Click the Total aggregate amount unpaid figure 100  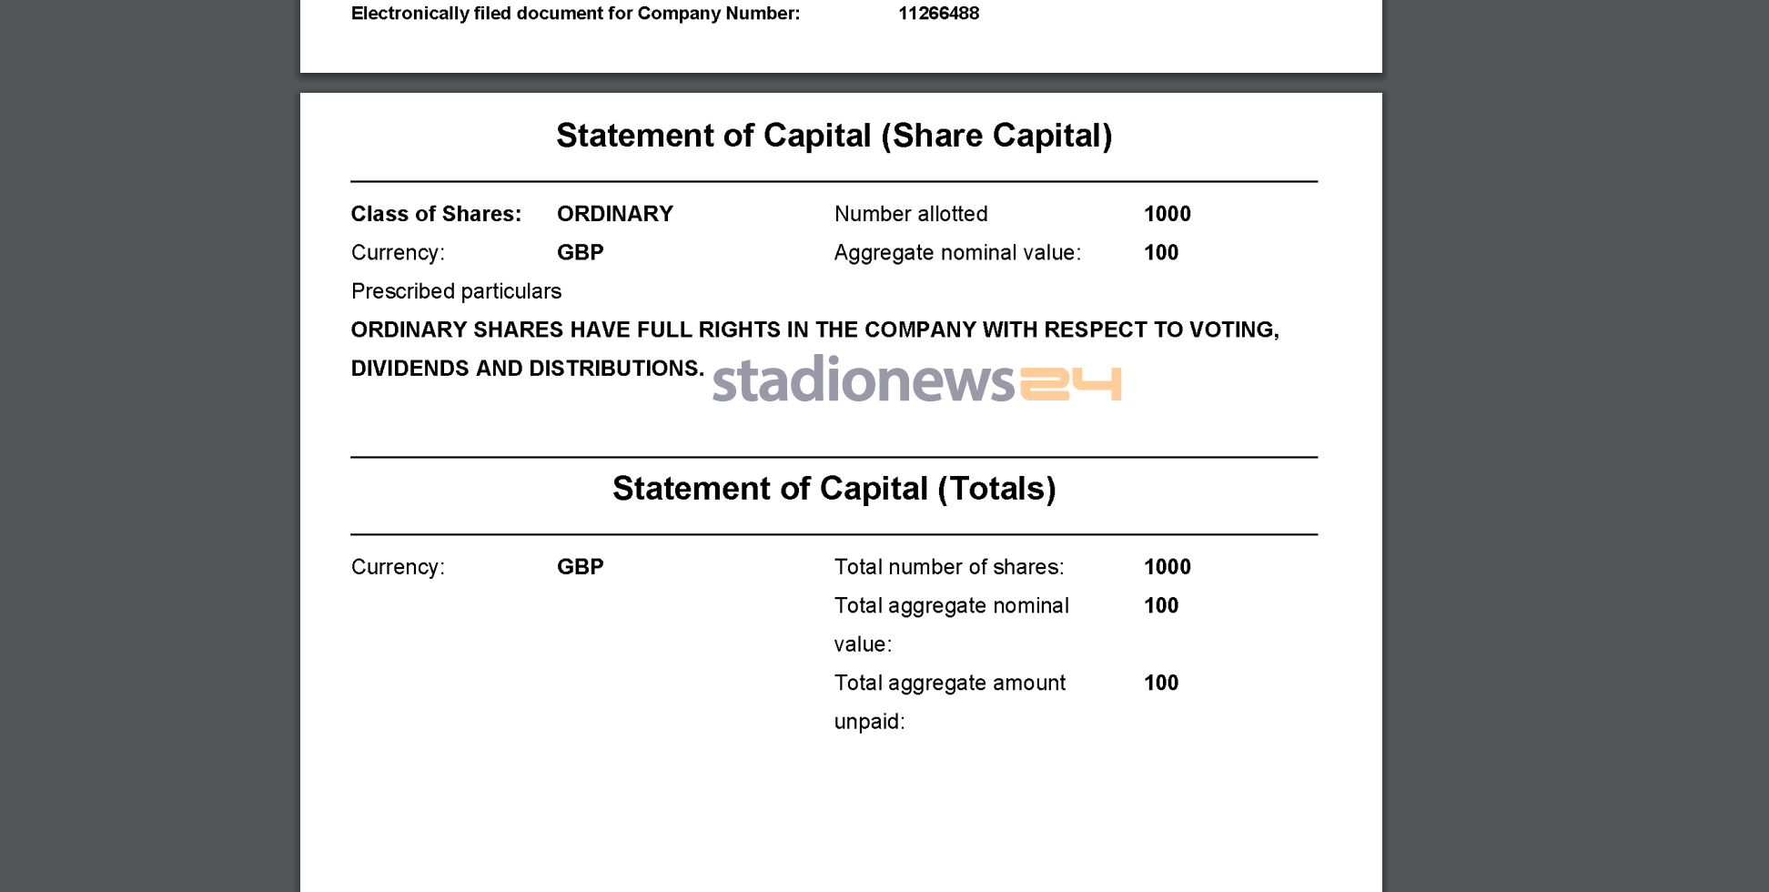point(1160,684)
